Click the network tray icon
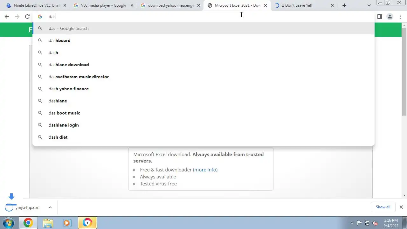This screenshot has width=407, height=229. pos(367,223)
